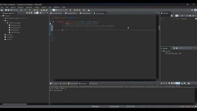Switch to Terminal tab
The image size is (197, 111).
93,84
